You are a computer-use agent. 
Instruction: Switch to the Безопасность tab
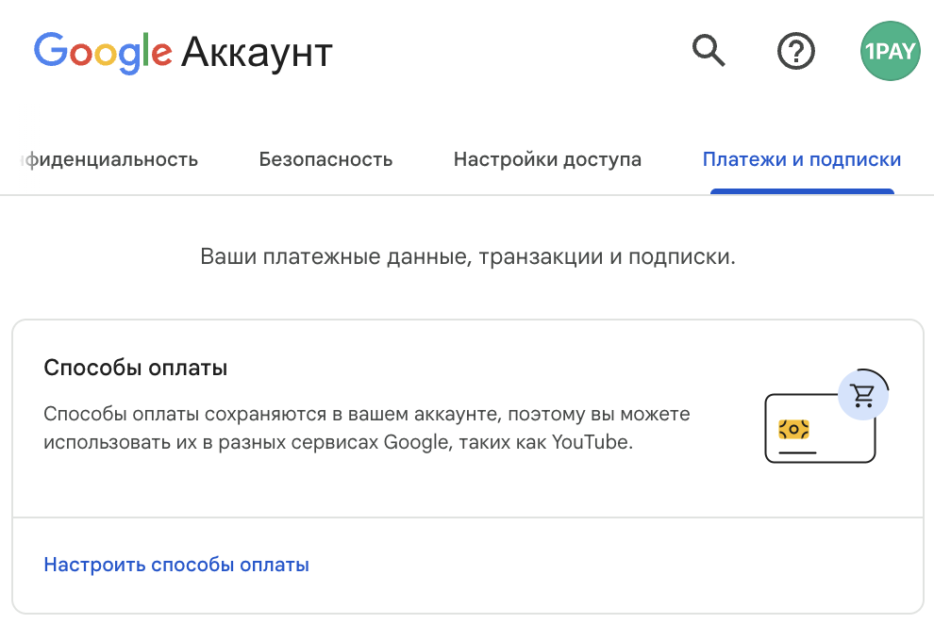coord(325,159)
